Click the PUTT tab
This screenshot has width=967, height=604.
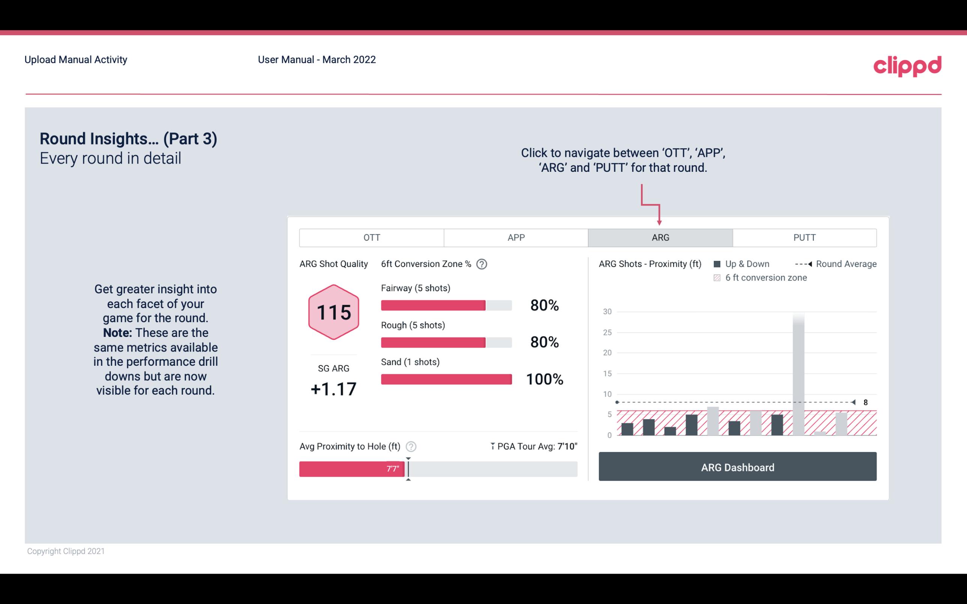point(803,237)
